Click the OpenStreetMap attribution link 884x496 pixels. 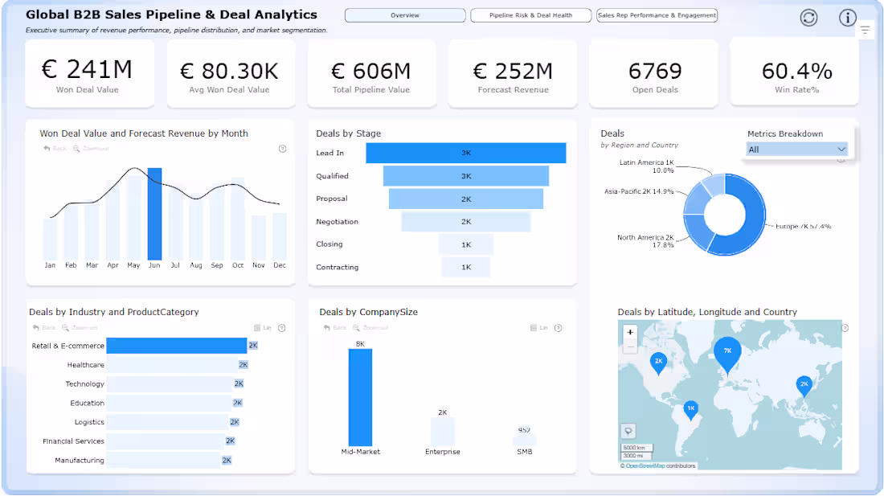point(646,464)
